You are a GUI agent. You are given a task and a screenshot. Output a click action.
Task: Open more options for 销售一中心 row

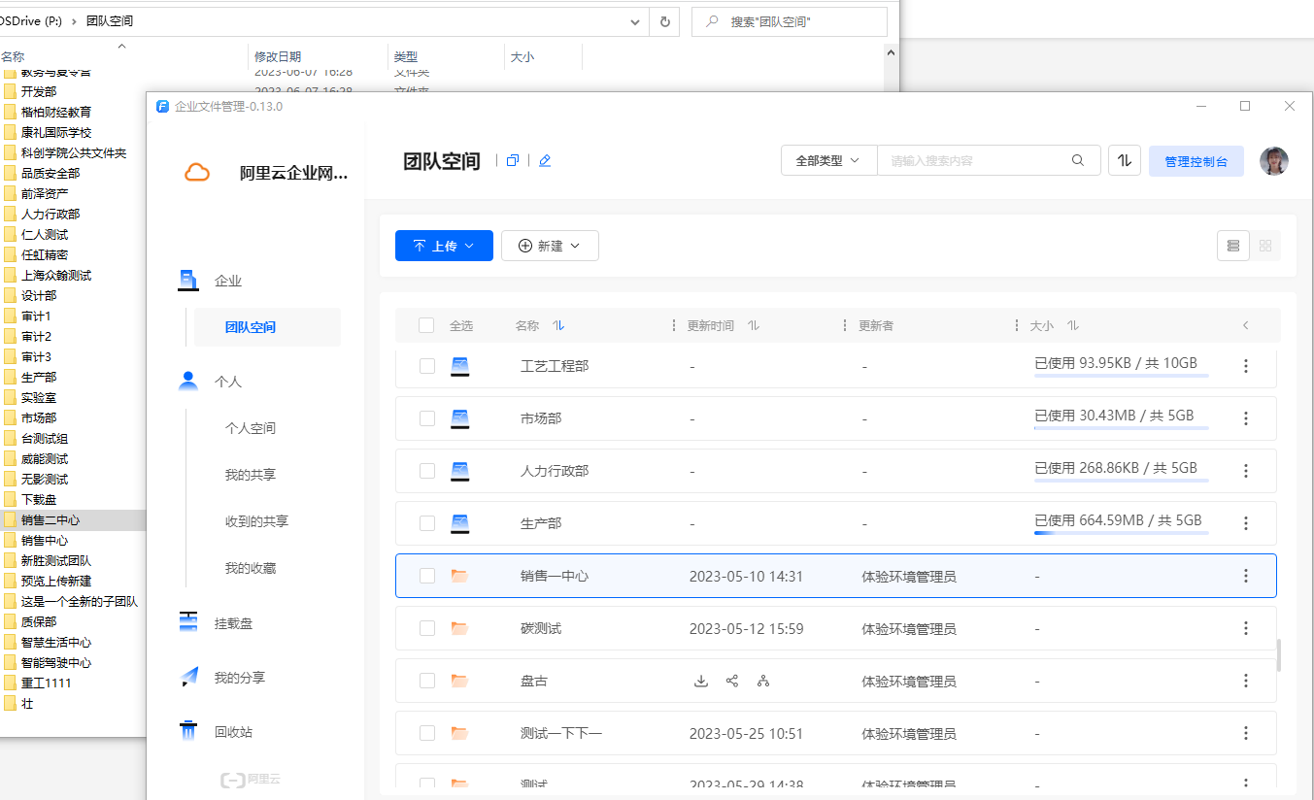[x=1246, y=576]
